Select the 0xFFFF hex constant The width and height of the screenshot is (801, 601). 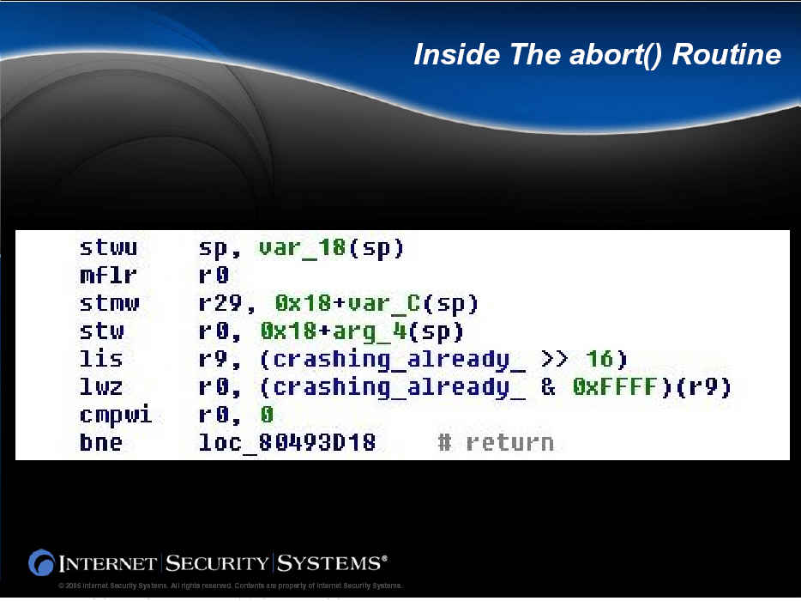[x=614, y=387]
